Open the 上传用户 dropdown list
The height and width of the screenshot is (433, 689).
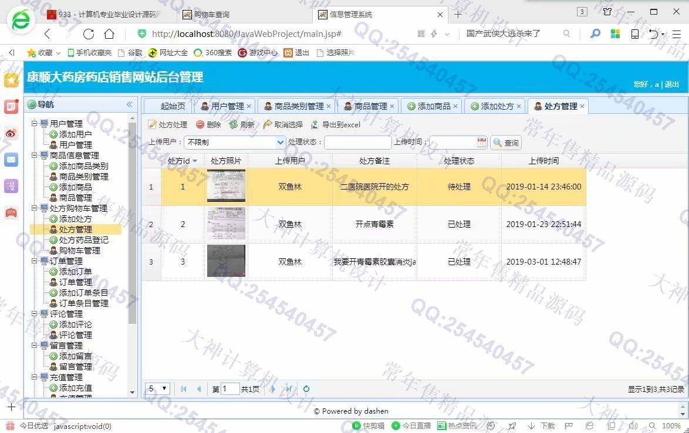coord(280,143)
